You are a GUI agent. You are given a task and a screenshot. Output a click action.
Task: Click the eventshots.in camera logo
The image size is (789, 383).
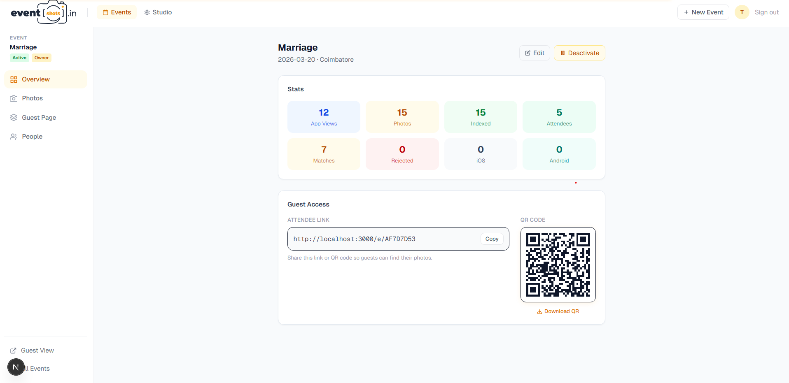click(44, 12)
